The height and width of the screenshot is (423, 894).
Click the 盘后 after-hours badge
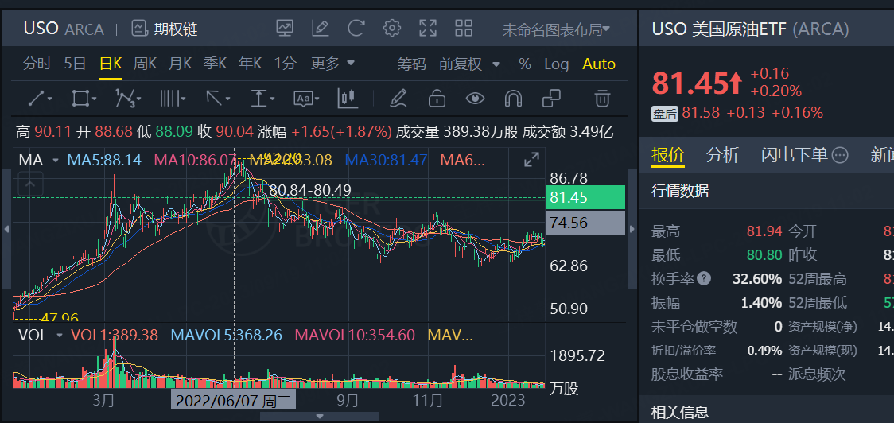point(665,114)
